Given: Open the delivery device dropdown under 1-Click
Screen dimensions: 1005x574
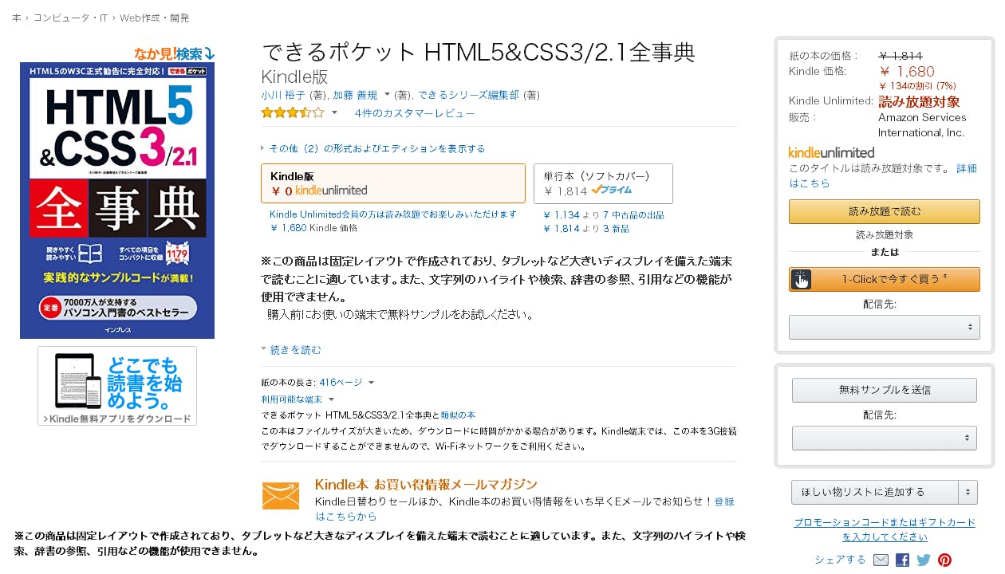Looking at the screenshot, I should (x=884, y=327).
